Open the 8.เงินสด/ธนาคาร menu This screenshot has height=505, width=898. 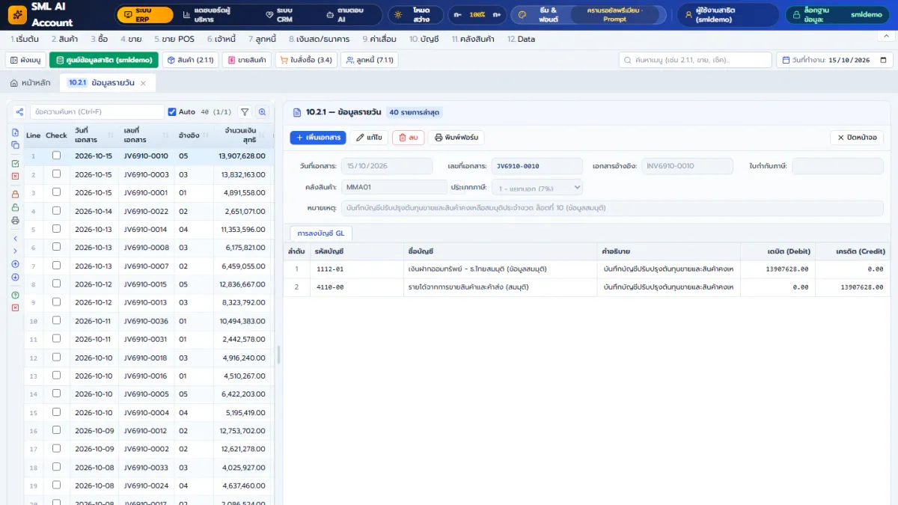(x=321, y=39)
